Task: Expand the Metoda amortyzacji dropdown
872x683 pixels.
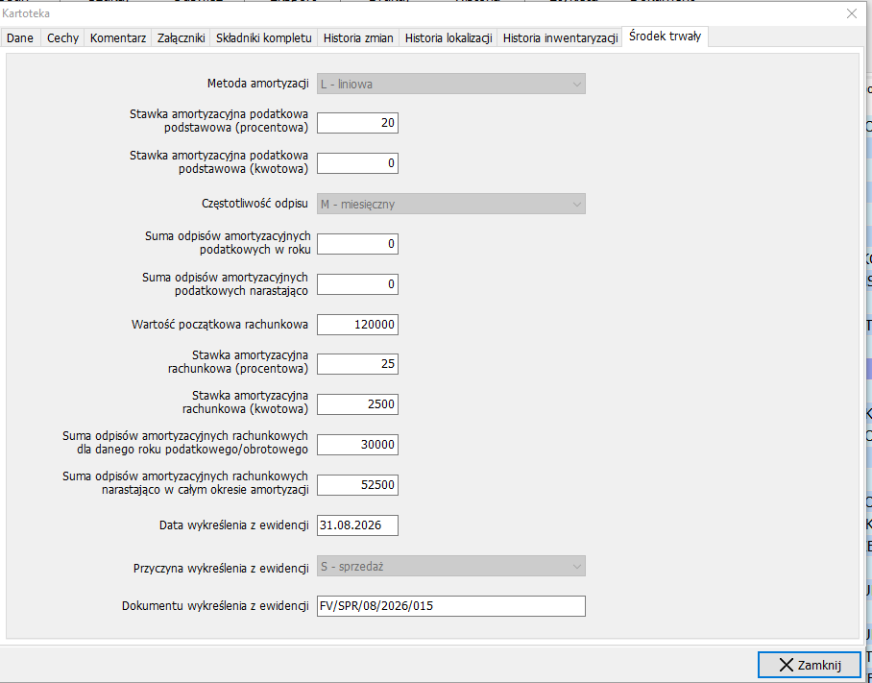Action: point(451,84)
